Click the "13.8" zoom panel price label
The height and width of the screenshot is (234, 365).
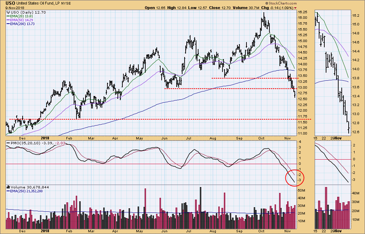(355, 78)
